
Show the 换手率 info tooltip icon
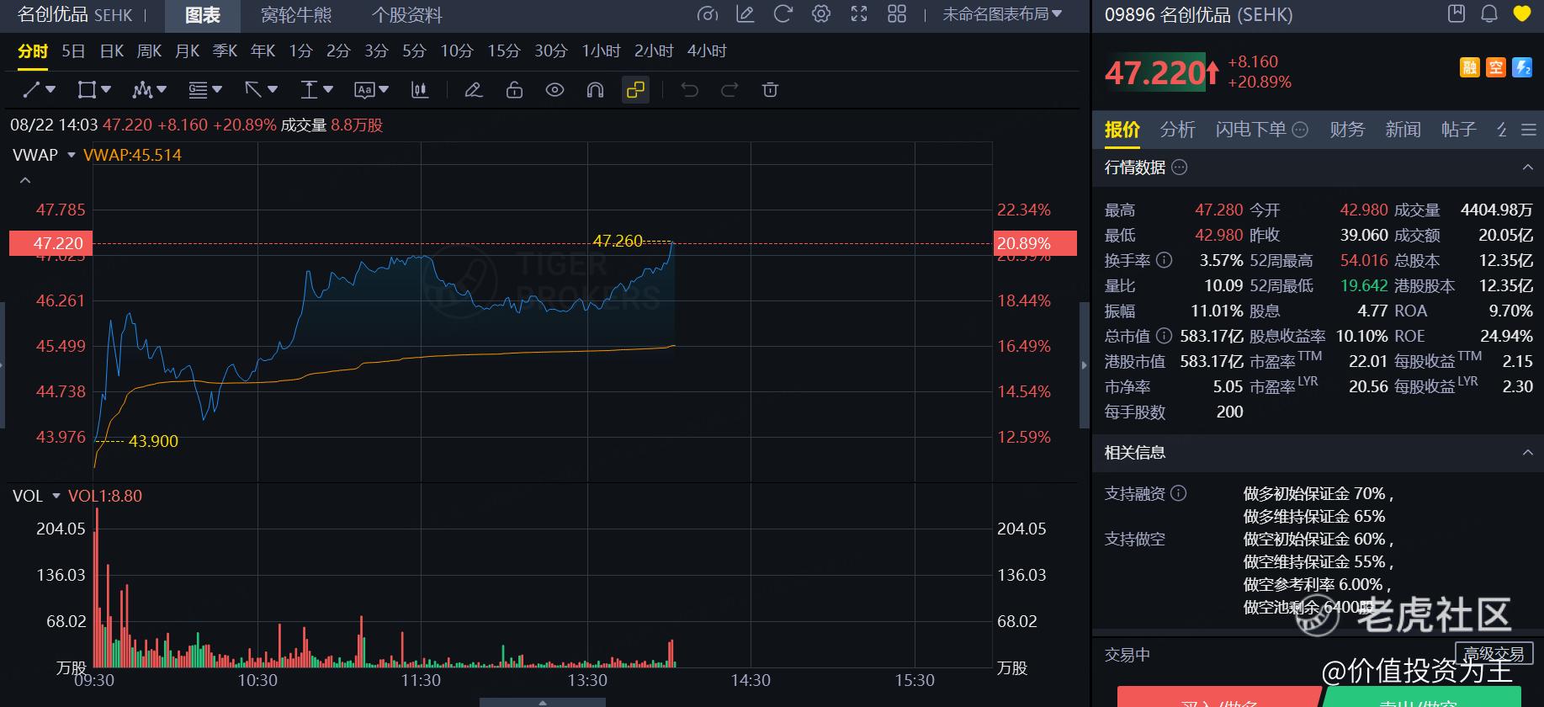tap(1165, 260)
